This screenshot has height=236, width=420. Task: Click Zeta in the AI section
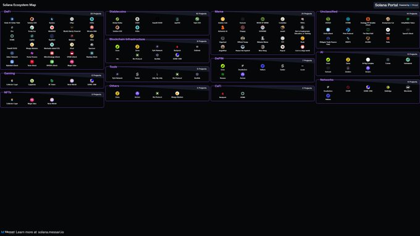coord(348,60)
